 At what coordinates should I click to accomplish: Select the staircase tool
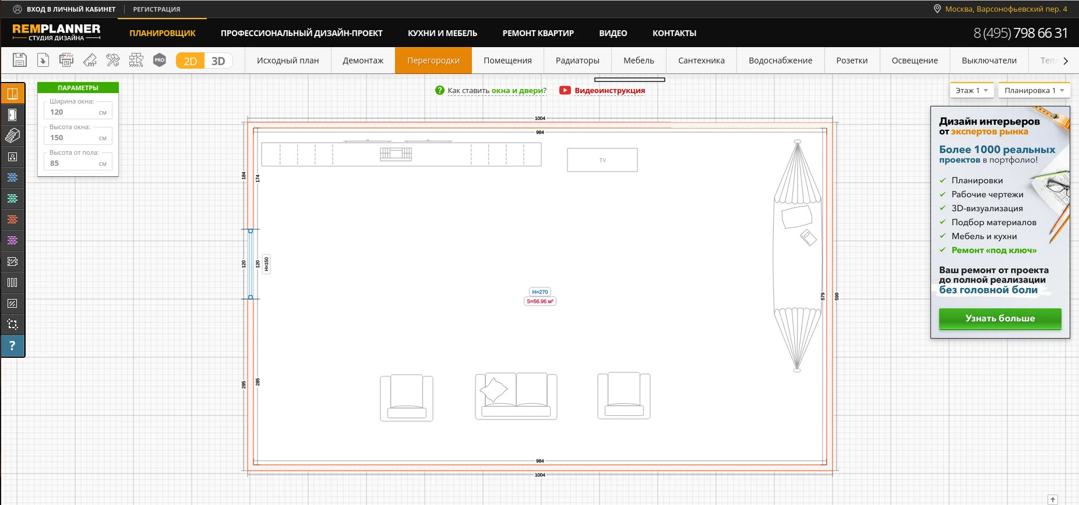(x=12, y=136)
